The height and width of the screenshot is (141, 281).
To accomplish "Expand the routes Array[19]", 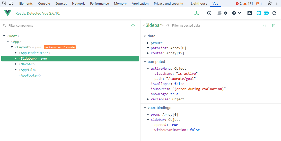I will [x=148, y=53].
